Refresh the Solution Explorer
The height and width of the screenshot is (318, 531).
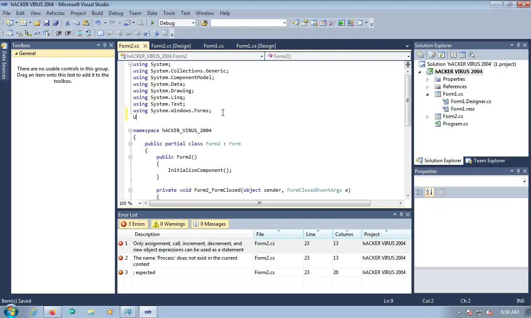pyautogui.click(x=441, y=55)
